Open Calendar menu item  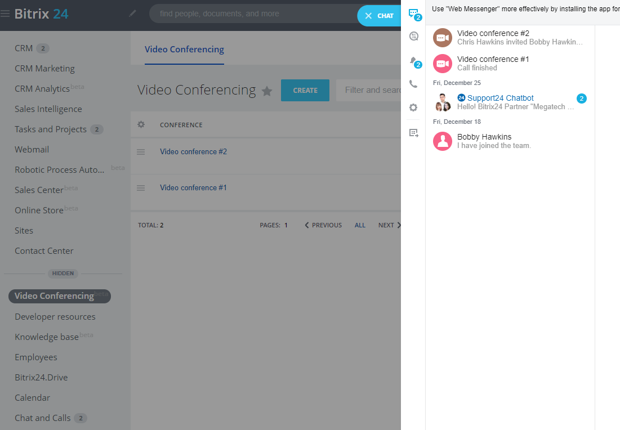click(x=33, y=397)
